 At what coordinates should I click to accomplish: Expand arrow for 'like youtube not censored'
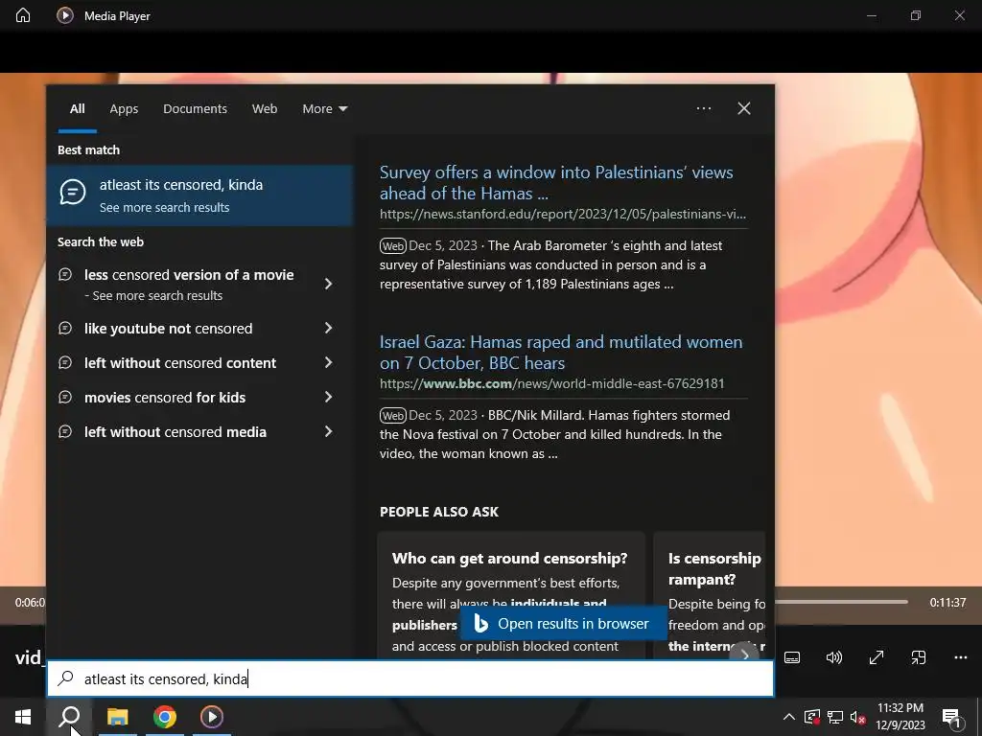328,328
